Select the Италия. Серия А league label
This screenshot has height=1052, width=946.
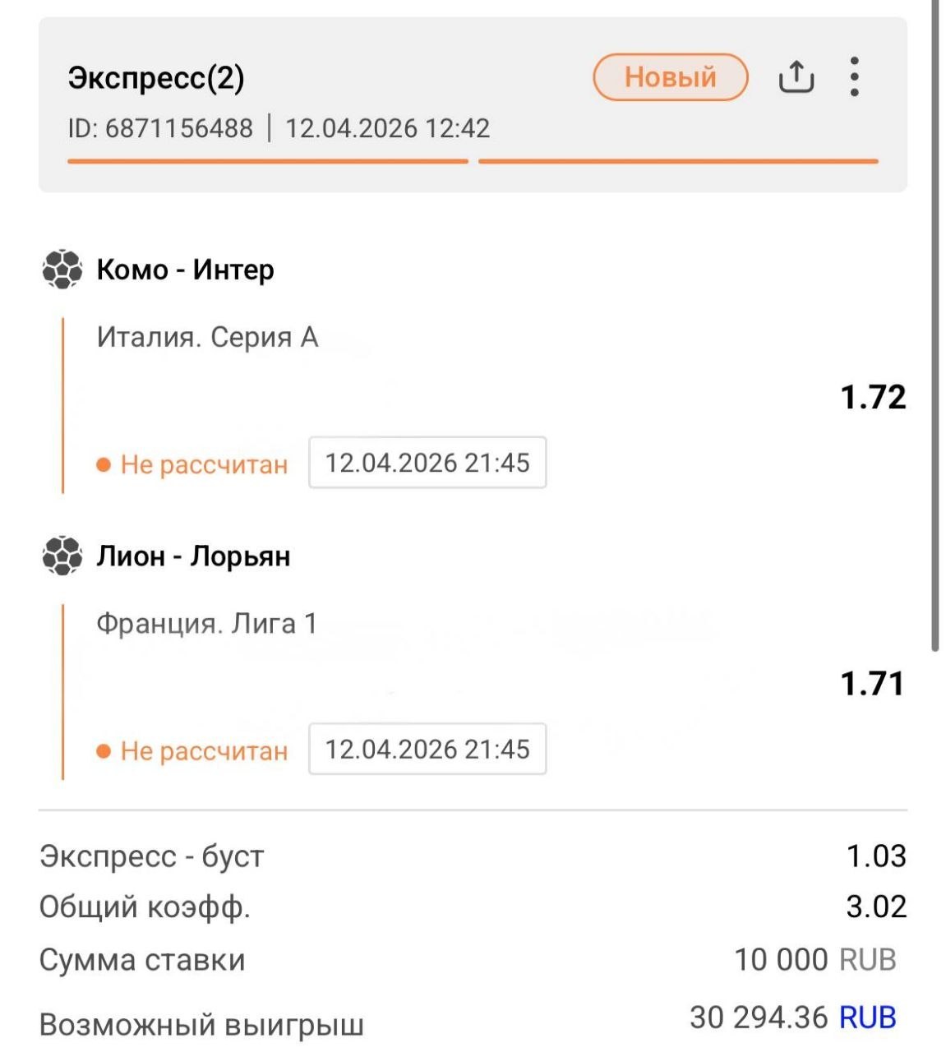click(207, 337)
